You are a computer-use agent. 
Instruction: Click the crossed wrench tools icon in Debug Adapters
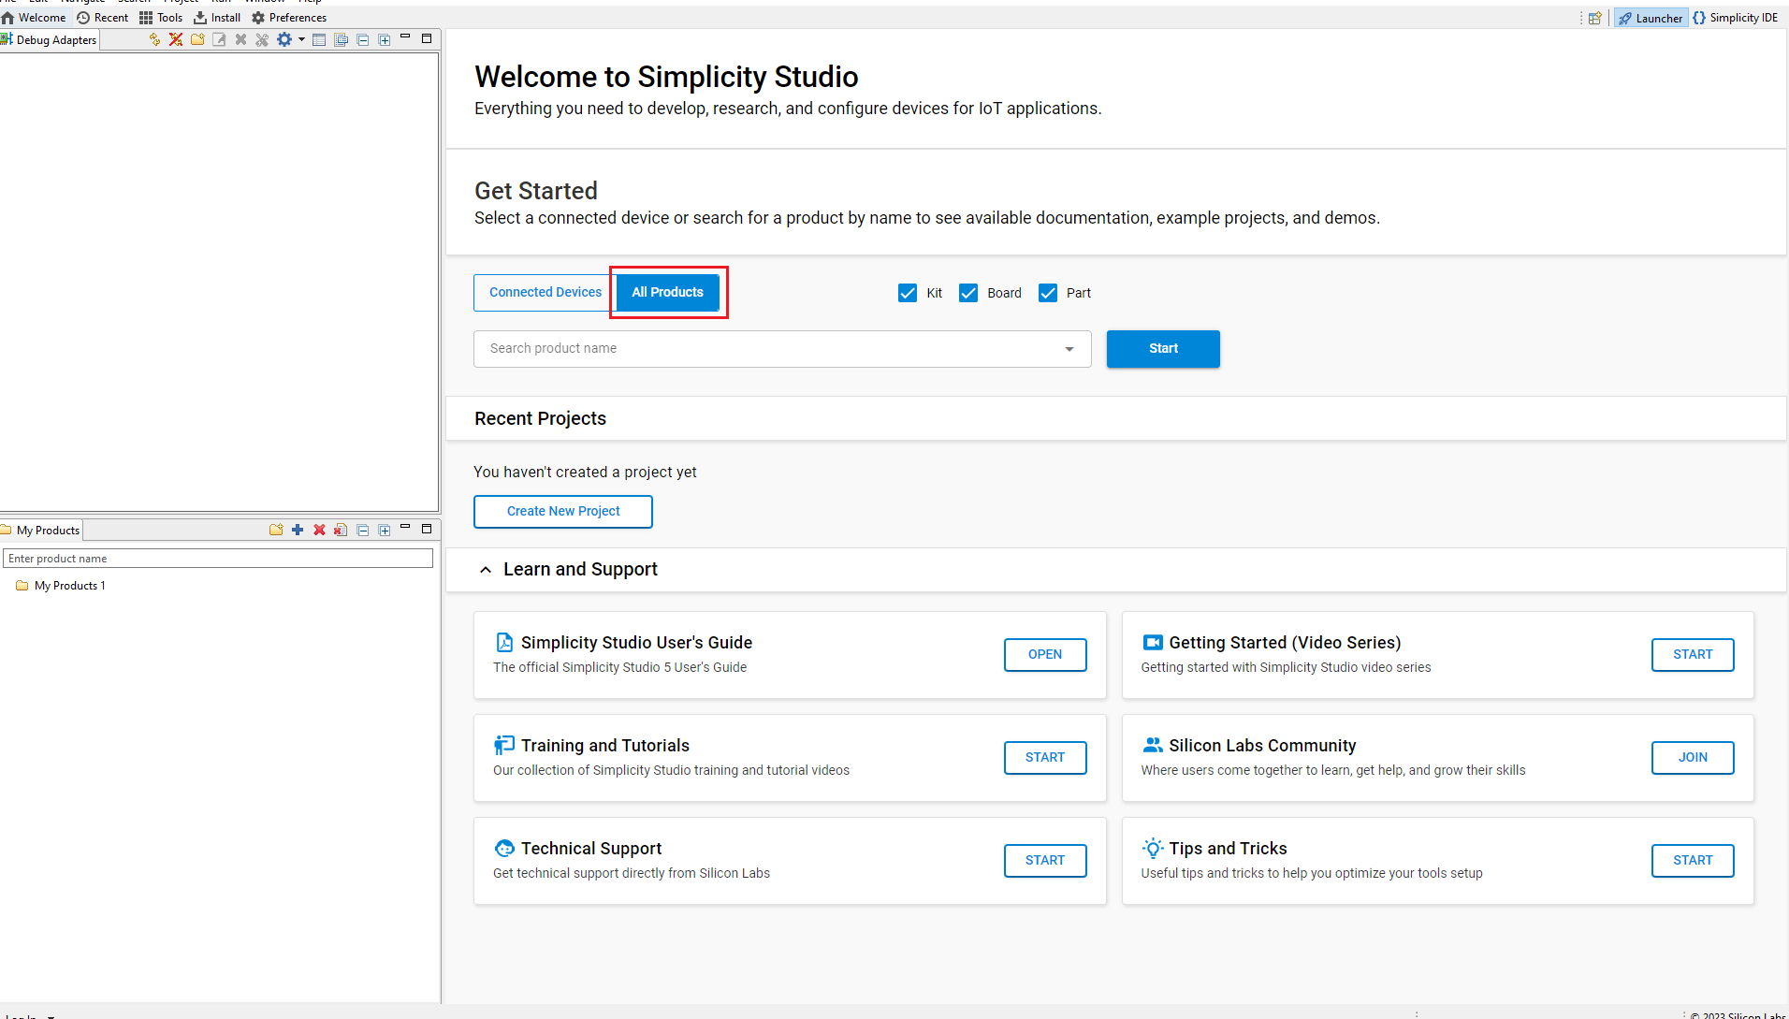(262, 39)
